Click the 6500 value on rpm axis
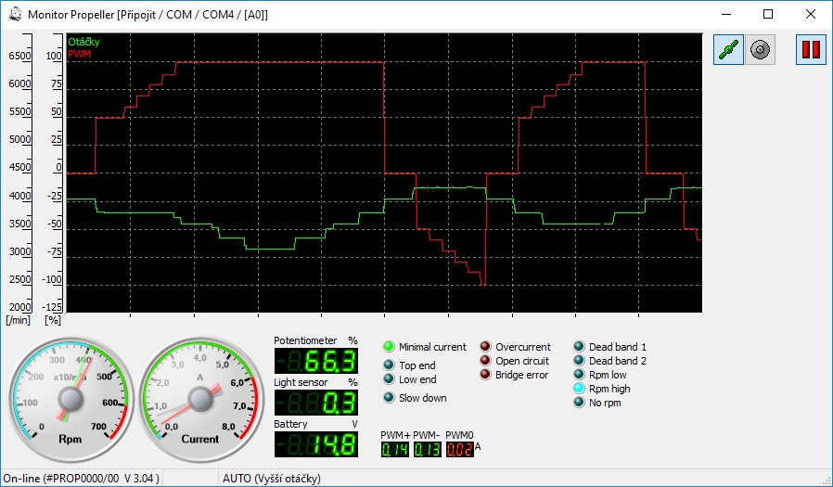This screenshot has height=487, width=833. click(20, 56)
